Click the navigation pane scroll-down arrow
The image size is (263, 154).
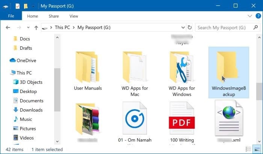point(57,142)
